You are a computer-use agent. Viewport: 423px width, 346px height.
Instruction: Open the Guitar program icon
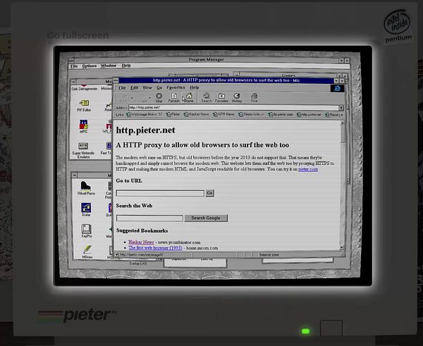click(86, 209)
